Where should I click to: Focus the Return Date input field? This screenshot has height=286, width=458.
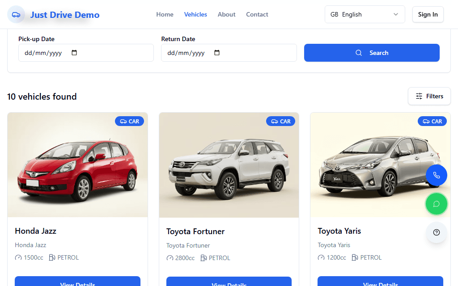point(229,53)
